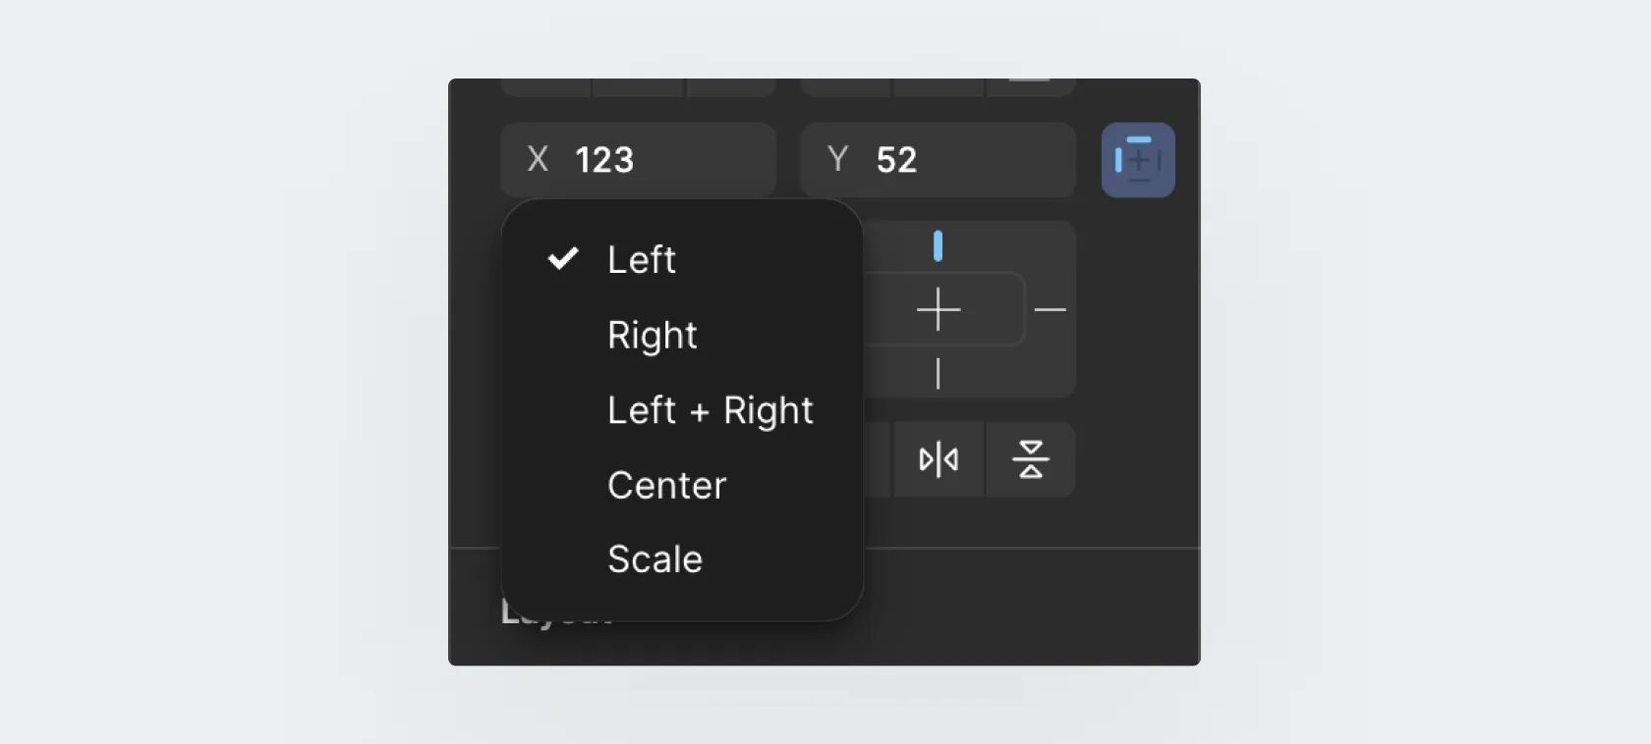Click the flip horizontal icon
Viewport: 1651px width, 744px height.
939,459
